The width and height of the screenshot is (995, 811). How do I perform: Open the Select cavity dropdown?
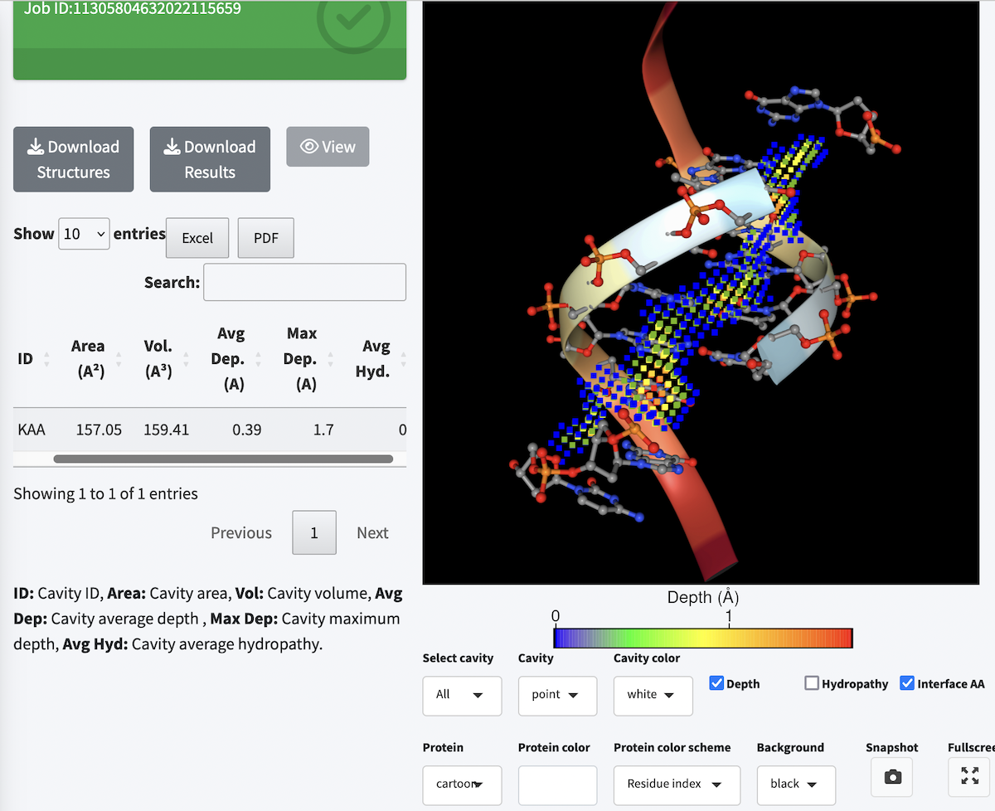[x=462, y=695]
